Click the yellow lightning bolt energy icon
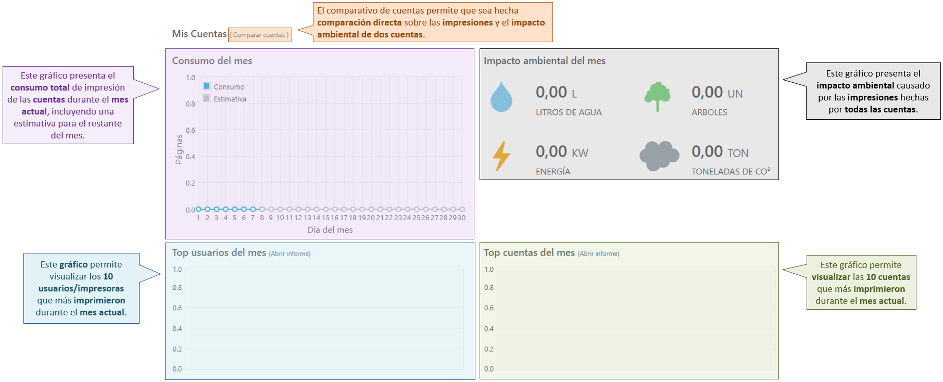The image size is (943, 382). (501, 156)
